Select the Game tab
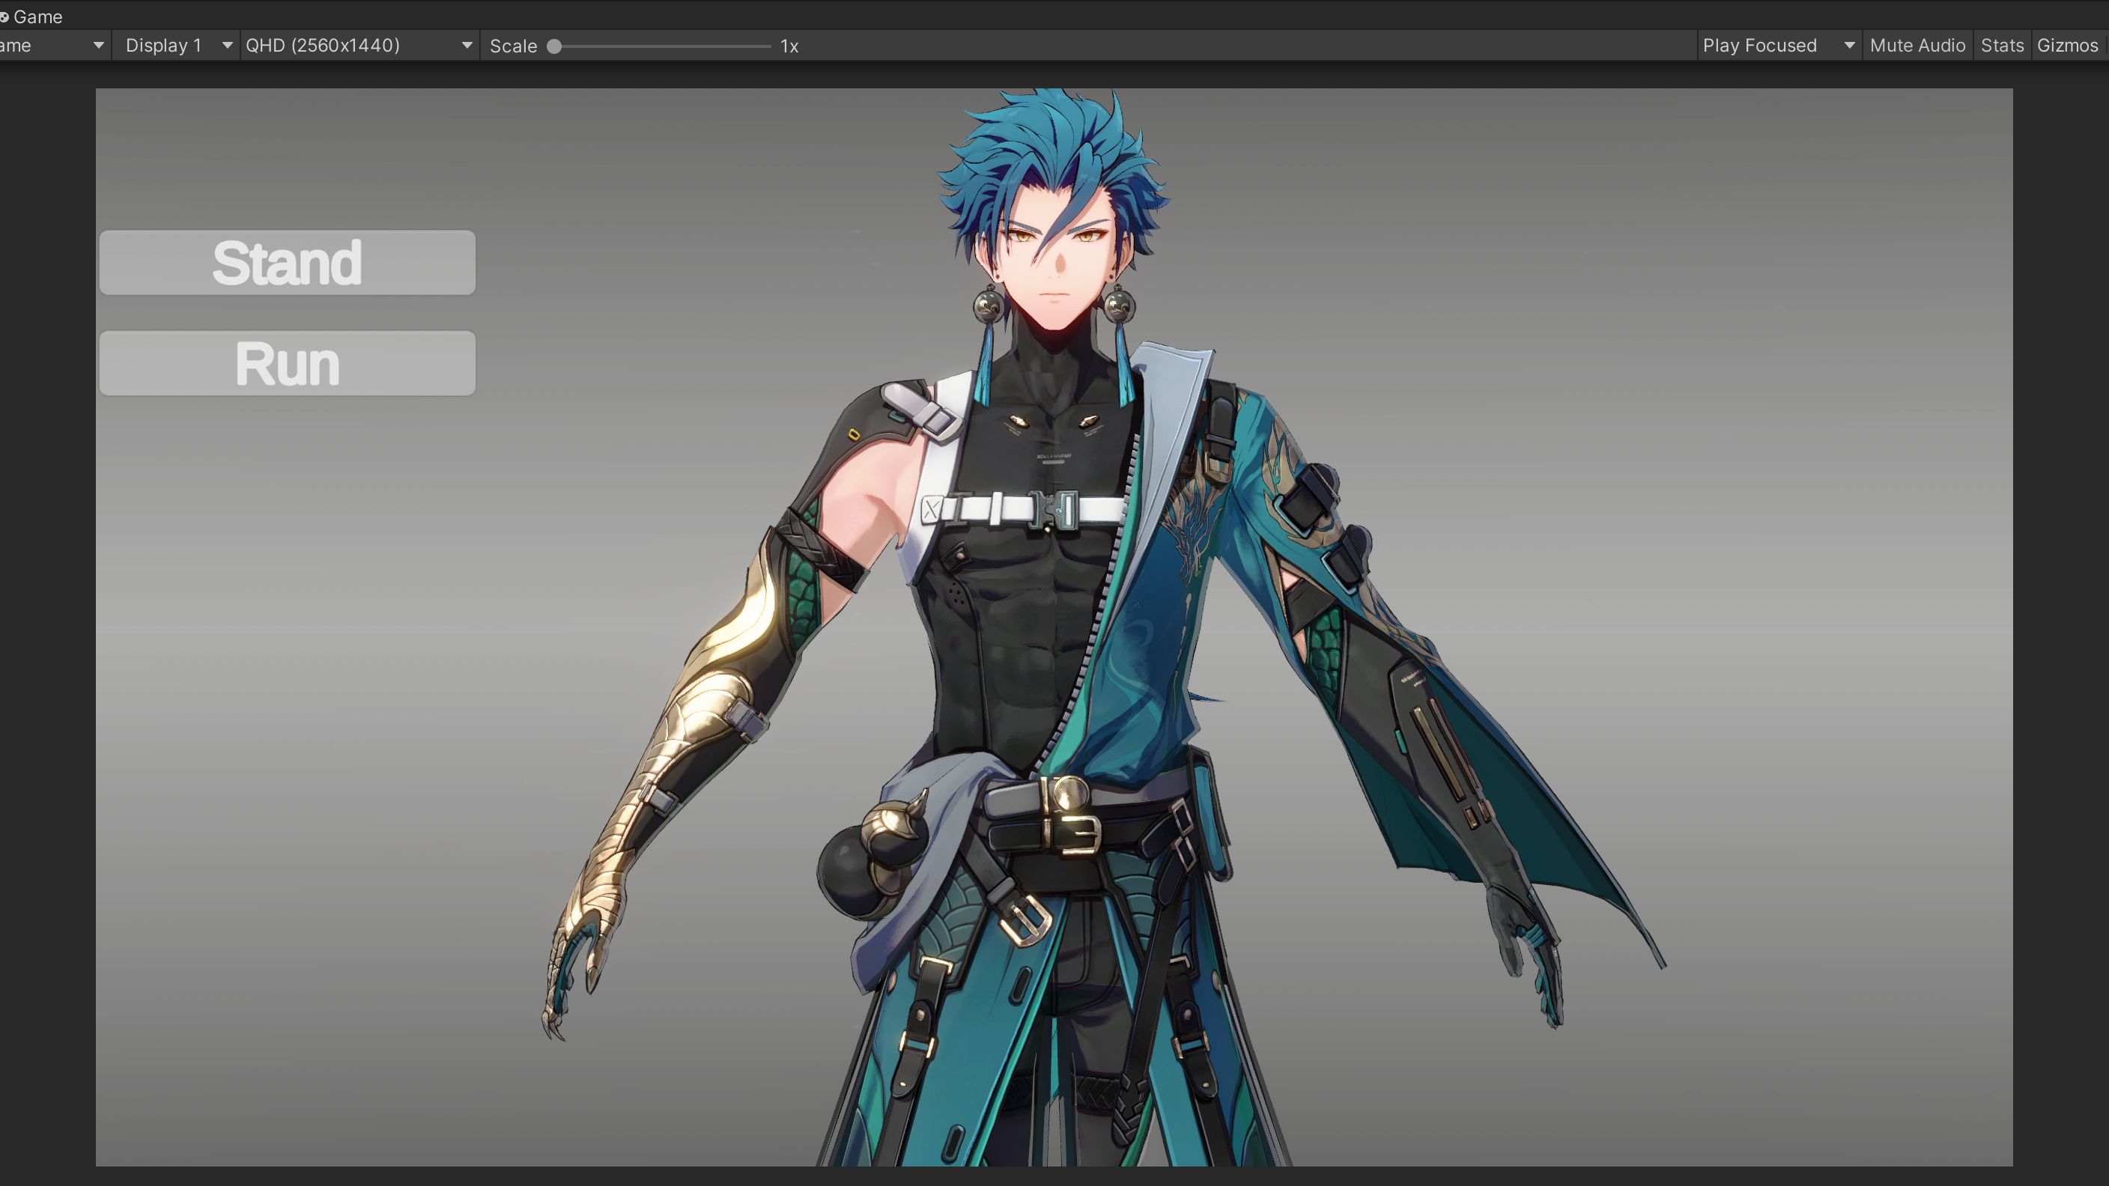The width and height of the screenshot is (2109, 1186). [x=37, y=16]
